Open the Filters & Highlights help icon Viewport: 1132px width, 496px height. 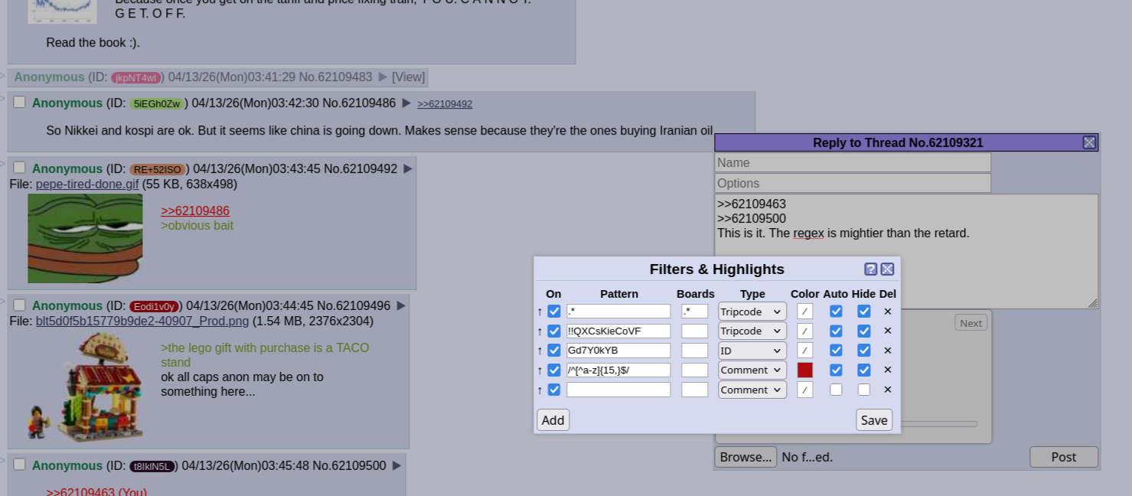871,269
